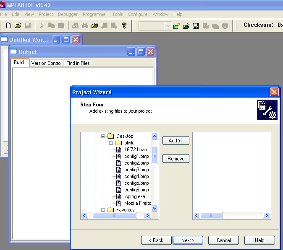
Task: Click the project files list scroll right arrow
Action: 267,215
